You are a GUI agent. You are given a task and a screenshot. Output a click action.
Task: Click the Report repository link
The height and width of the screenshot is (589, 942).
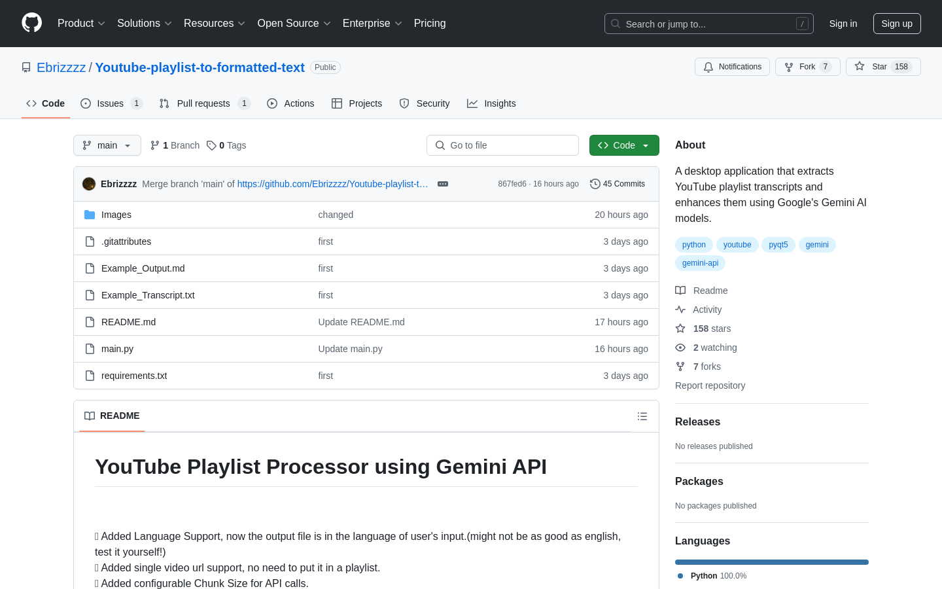tap(710, 385)
